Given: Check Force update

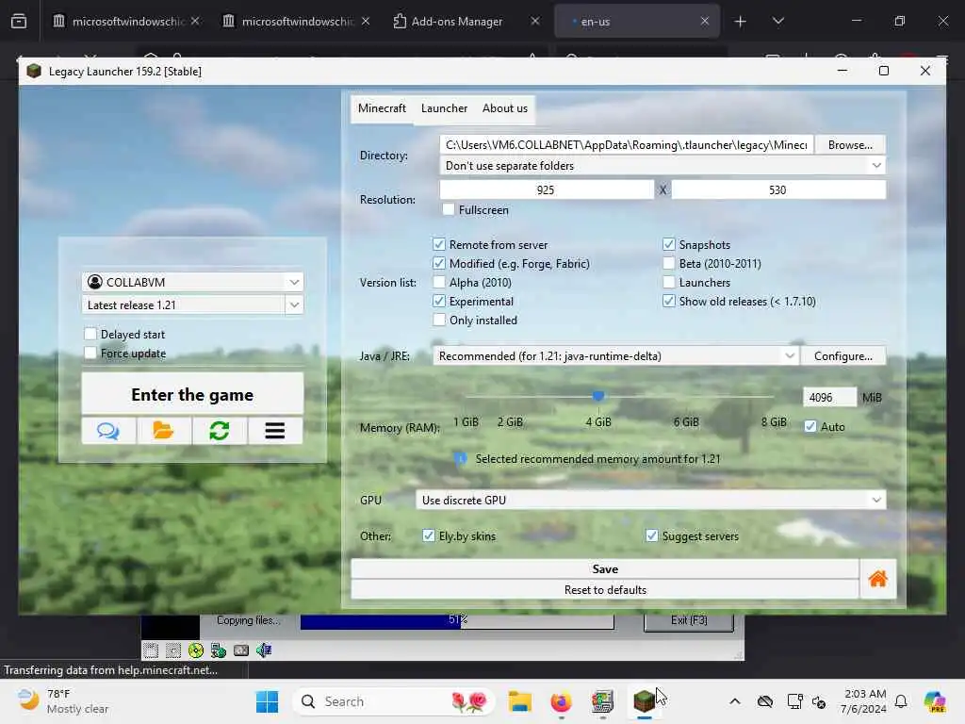Looking at the screenshot, I should pos(90,353).
